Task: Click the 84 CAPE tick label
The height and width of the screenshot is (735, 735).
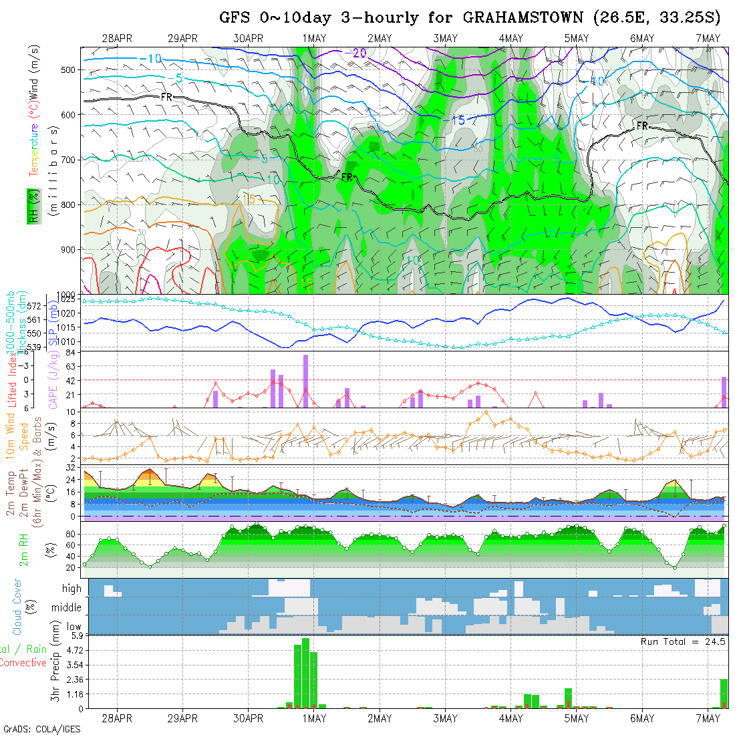Action: coord(70,352)
